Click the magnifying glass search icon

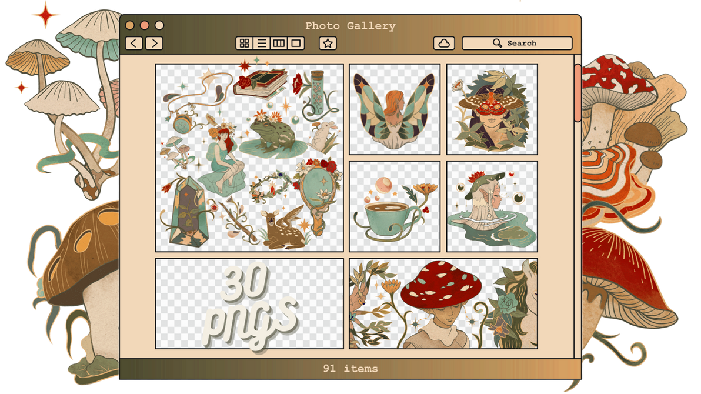coord(498,43)
